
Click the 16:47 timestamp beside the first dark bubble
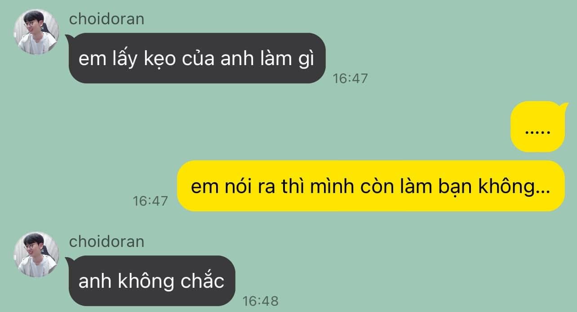tap(350, 79)
